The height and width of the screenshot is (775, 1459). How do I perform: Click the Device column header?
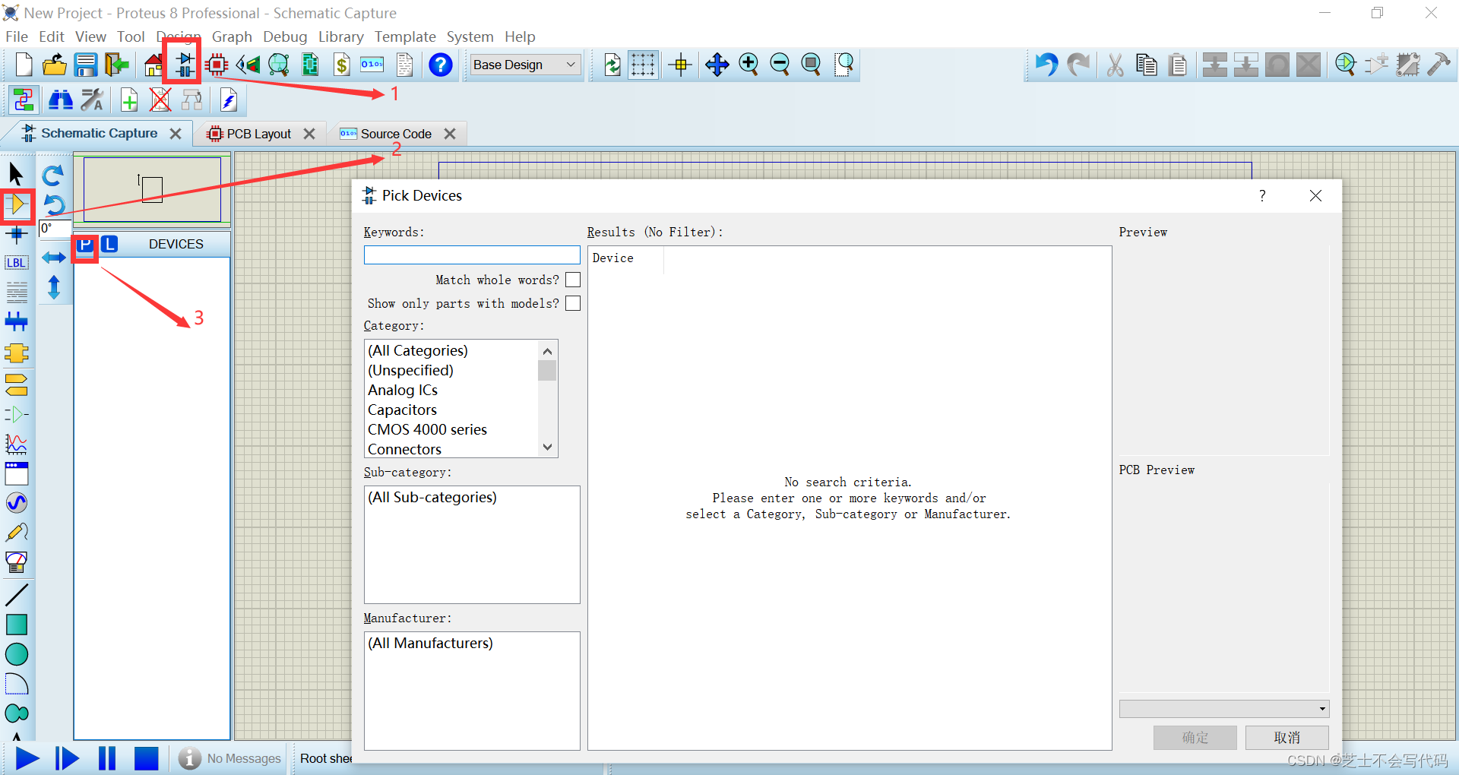(625, 258)
